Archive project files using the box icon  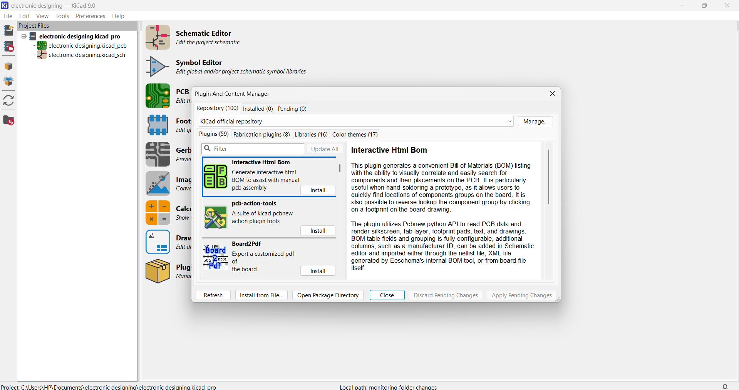pos(8,66)
